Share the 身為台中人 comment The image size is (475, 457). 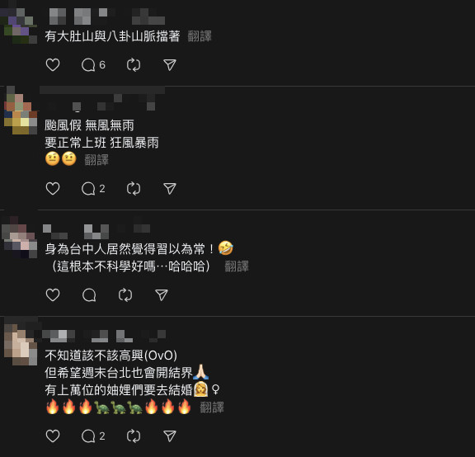click(x=162, y=294)
